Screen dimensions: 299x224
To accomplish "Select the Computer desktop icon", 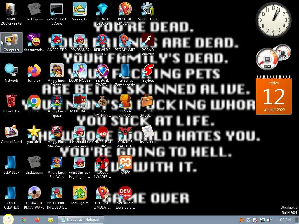I will (x=11, y=42).
